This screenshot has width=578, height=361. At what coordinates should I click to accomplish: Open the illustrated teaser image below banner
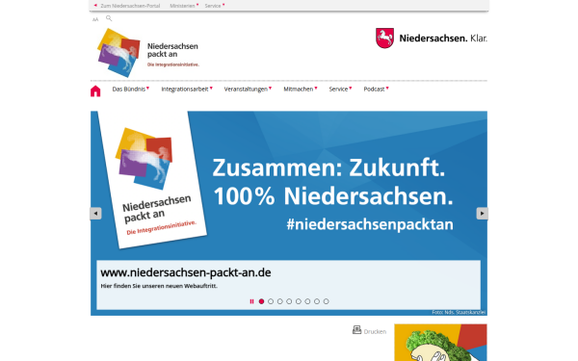click(440, 343)
